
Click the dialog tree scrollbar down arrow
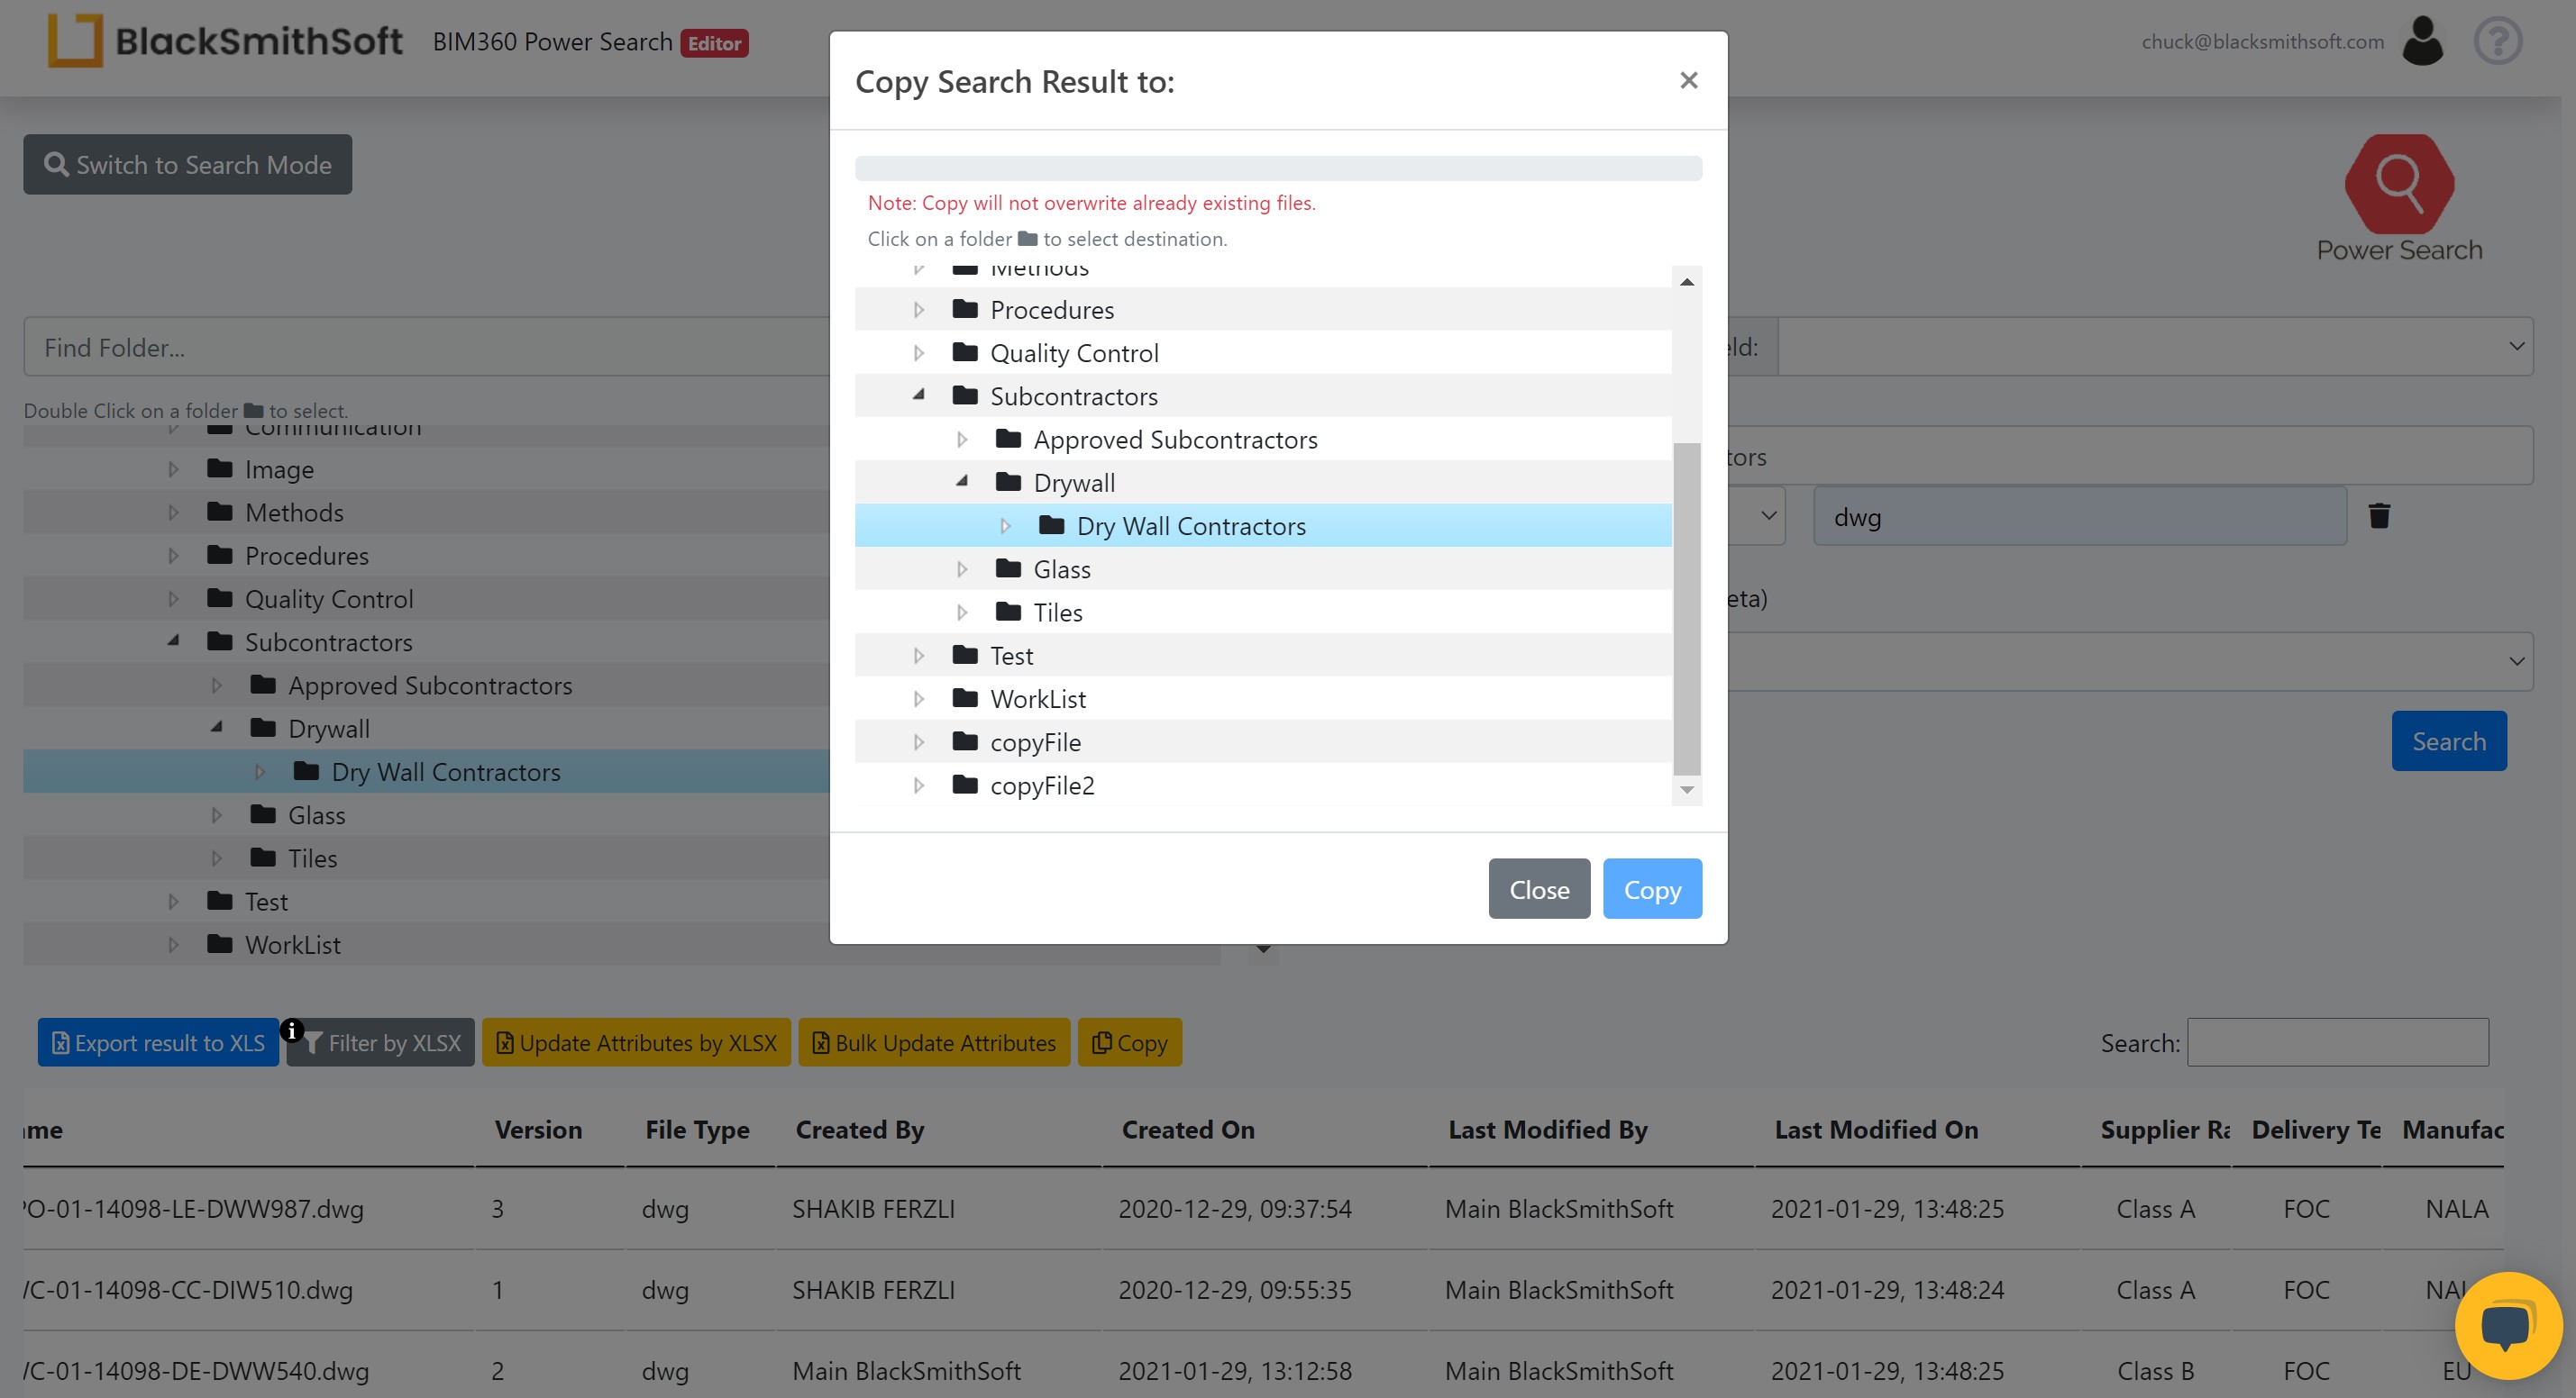[1687, 791]
